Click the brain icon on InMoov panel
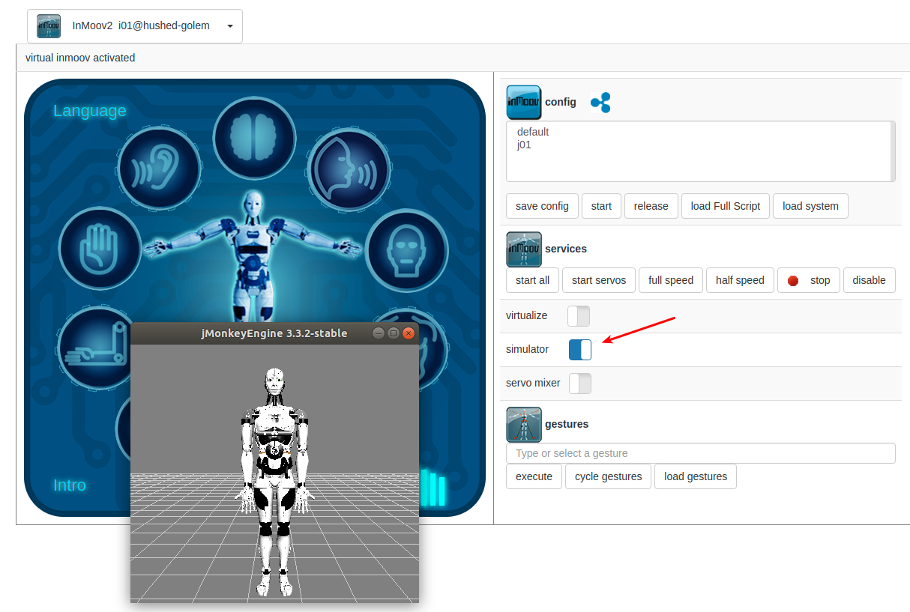The width and height of the screenshot is (910, 612). (254, 138)
